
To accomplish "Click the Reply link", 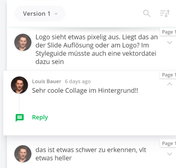I will pyautogui.click(x=40, y=117).
